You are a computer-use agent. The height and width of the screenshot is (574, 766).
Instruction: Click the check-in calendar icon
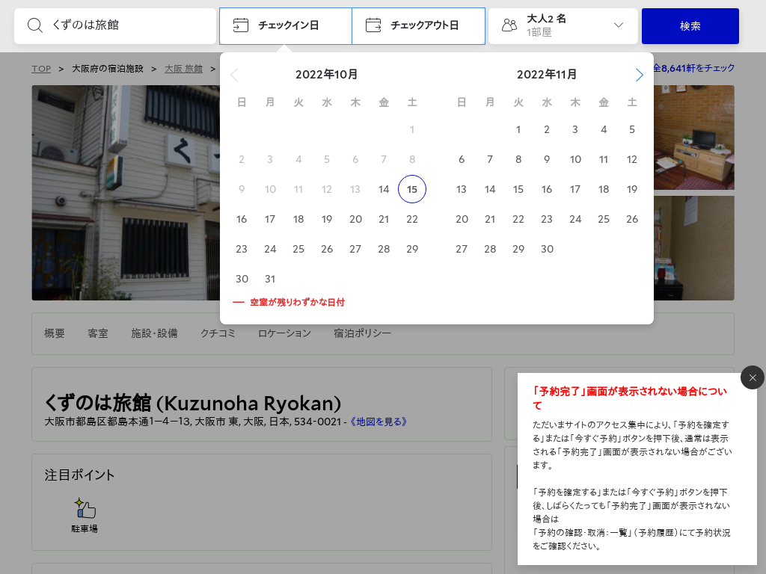pyautogui.click(x=240, y=25)
